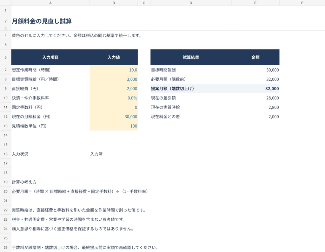Select column C header
Image resolution: width=325 pixels, height=252 pixels.
point(144,3)
